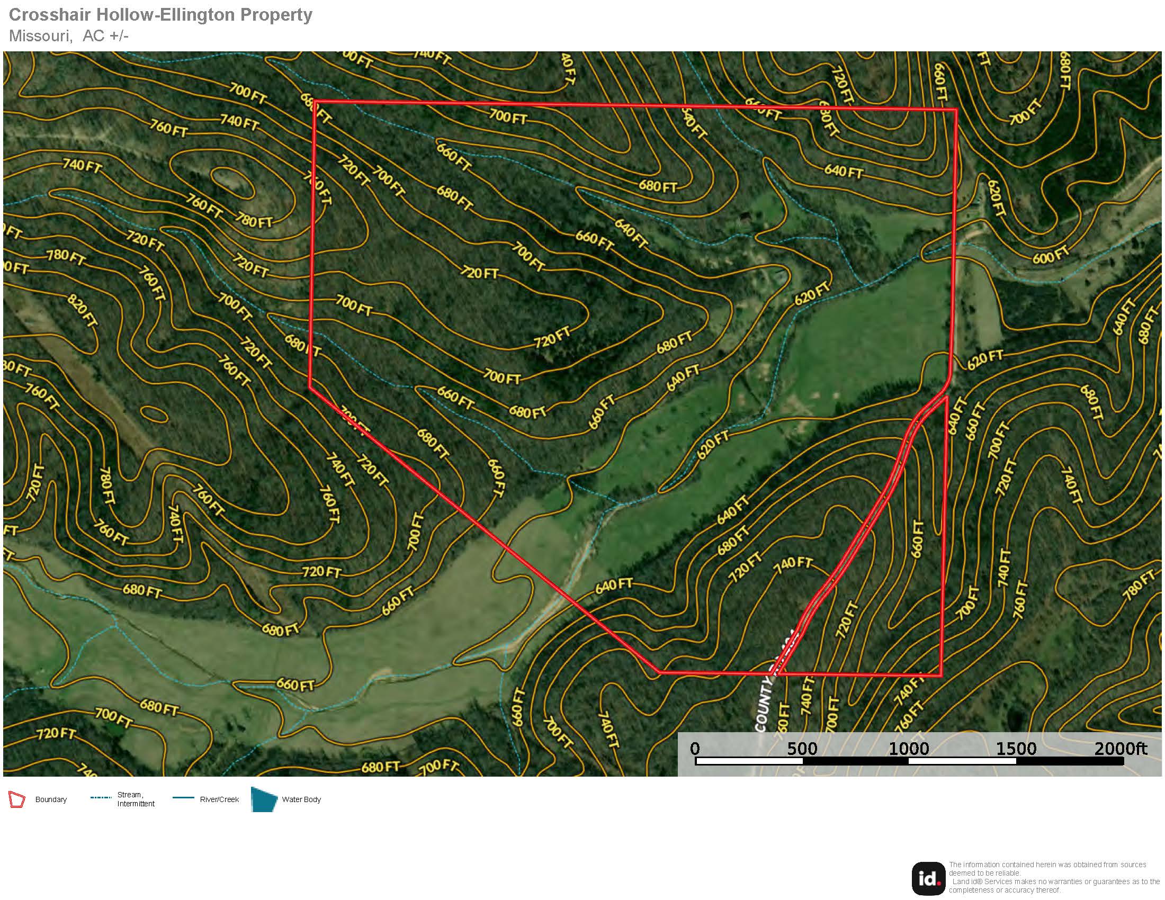1165x900 pixels.
Task: Select the Missouri, AC +/- subtitle
Action: [69, 36]
